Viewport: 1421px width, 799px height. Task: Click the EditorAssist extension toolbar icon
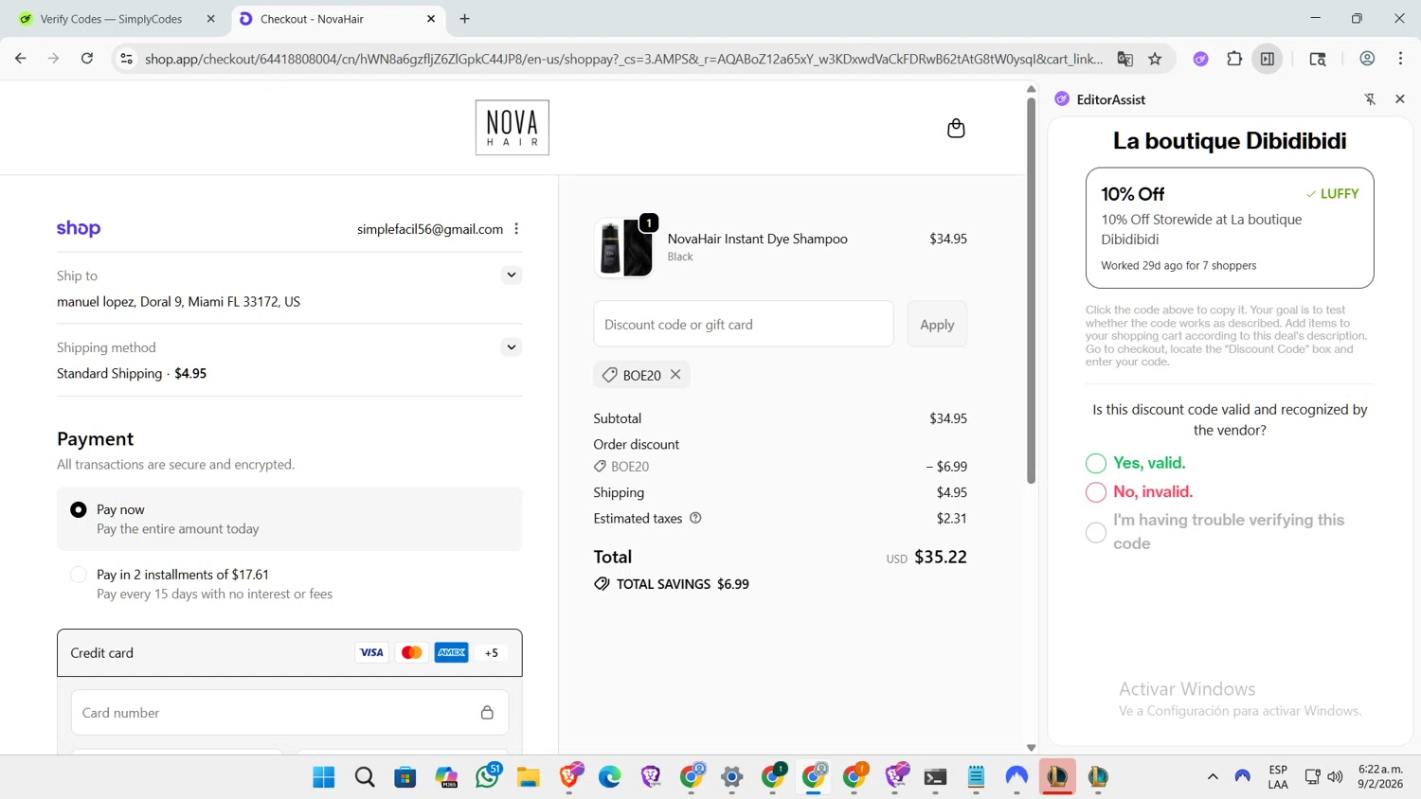click(x=1200, y=59)
